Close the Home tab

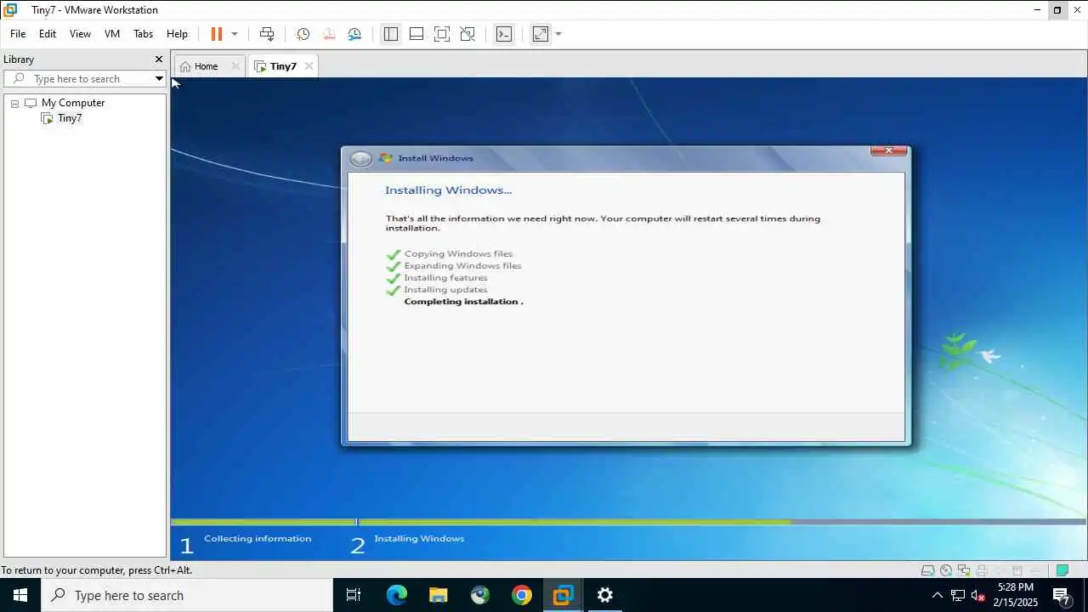[x=235, y=66]
